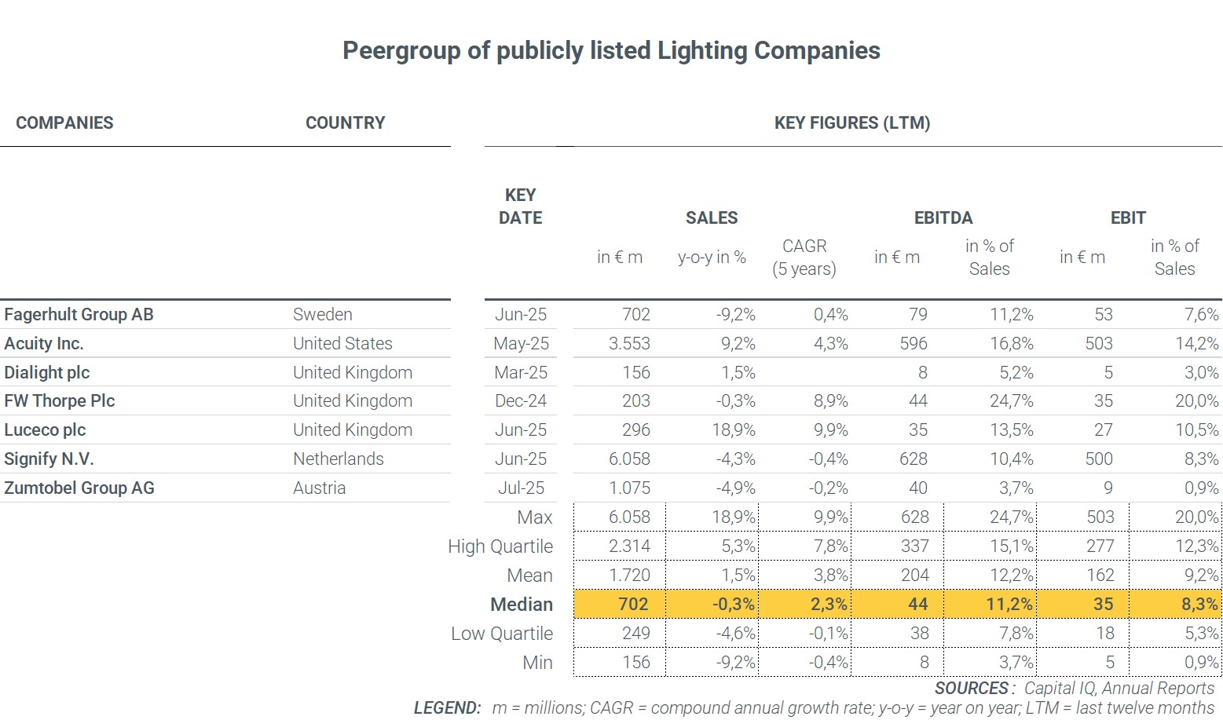Screen dimensions: 1223x720
Task: Select the KEY FIGURES (LTM) header
Action: point(851,123)
